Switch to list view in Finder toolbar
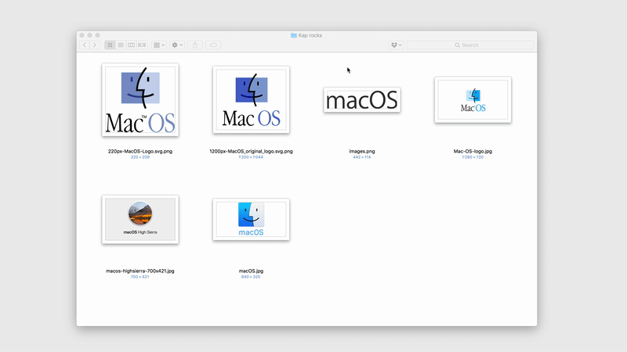Image resolution: width=627 pixels, height=352 pixels. tap(121, 45)
